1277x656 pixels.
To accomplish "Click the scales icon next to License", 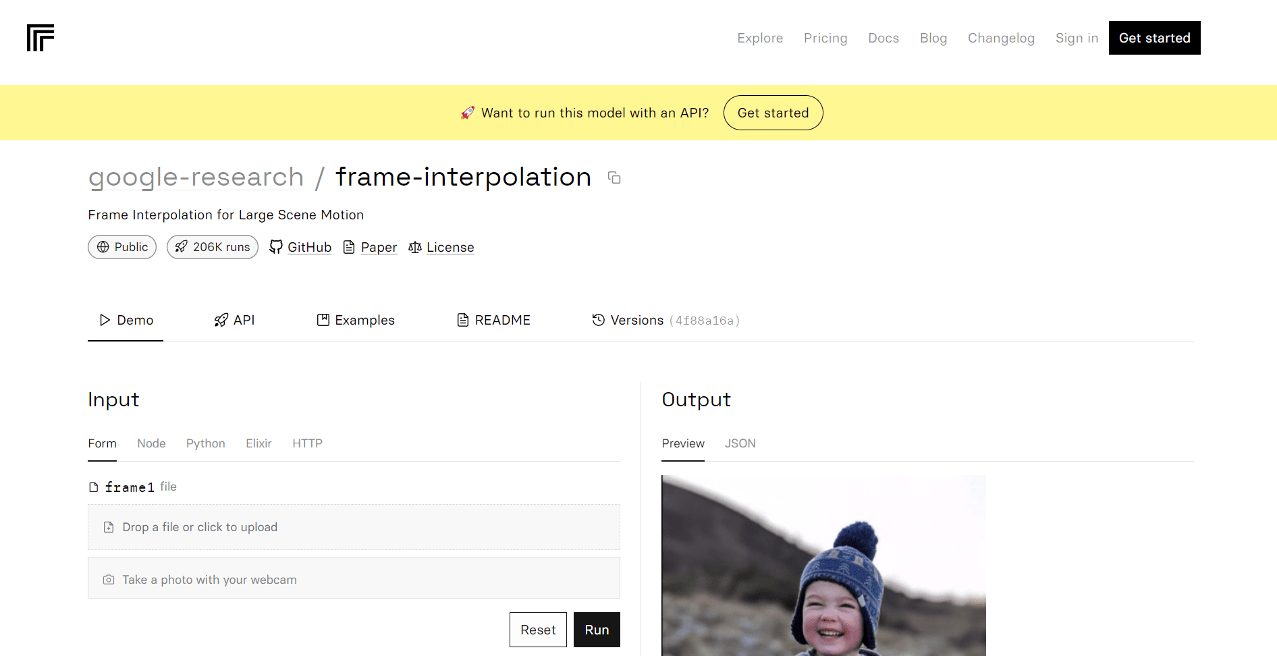I will [414, 247].
